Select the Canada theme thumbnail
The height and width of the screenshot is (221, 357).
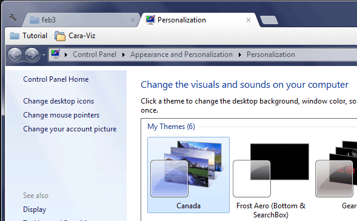[189, 175]
